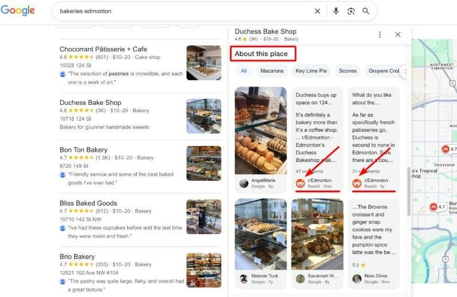This screenshot has height=297, width=457.
Task: Open search by image camera icon
Action: coord(351,11)
